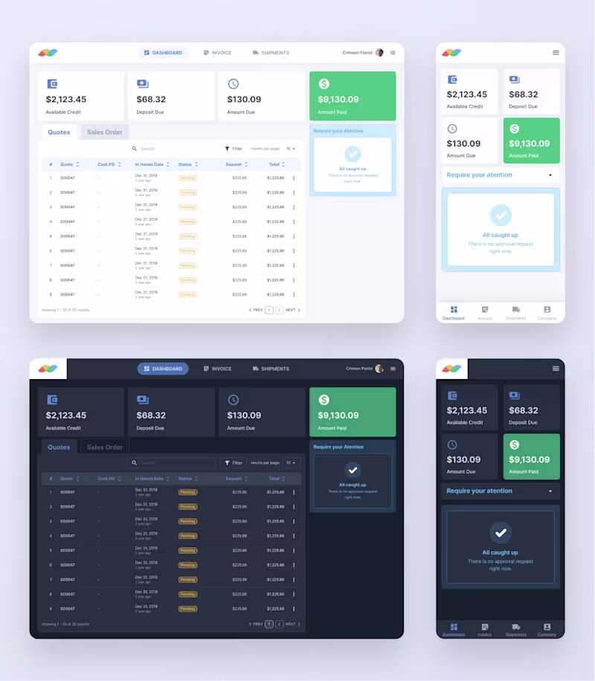Open Company icon in dark mobile bottom nav
Image resolution: width=595 pixels, height=681 pixels.
[547, 627]
